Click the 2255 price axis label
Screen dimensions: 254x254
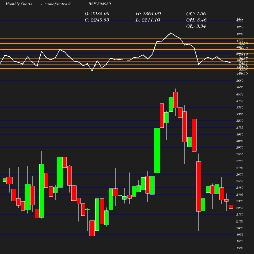point(240,208)
